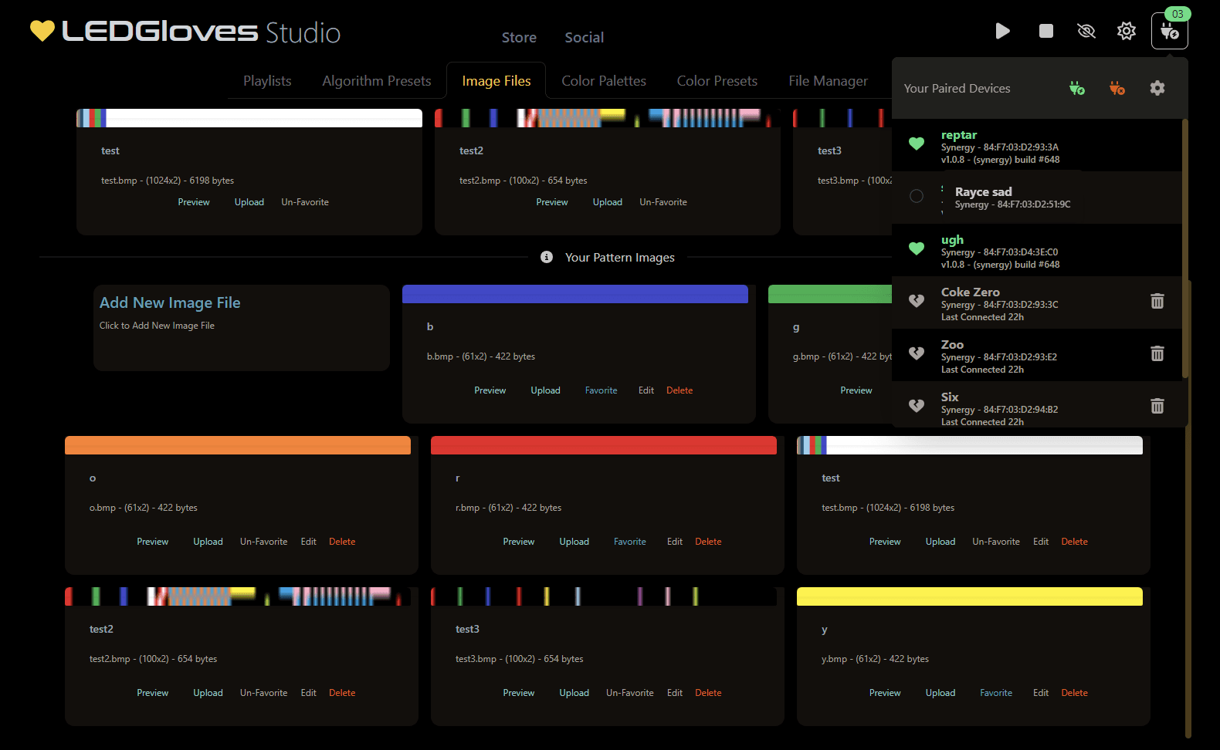Open paired devices panel gear settings

click(x=1157, y=89)
